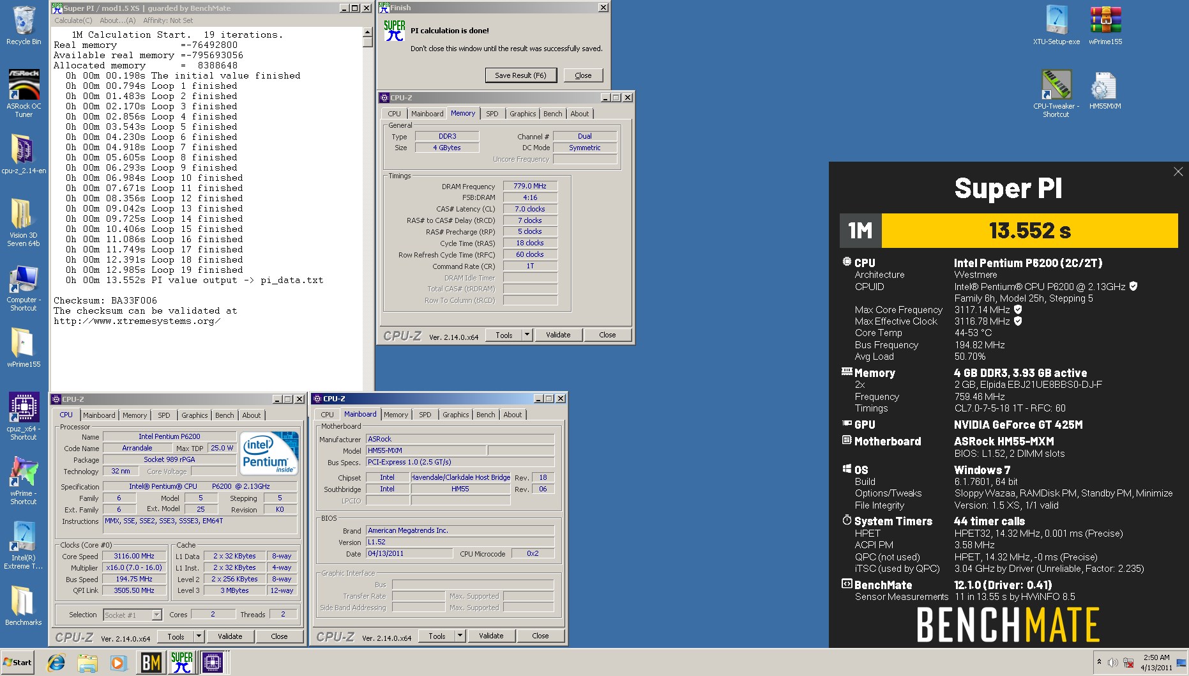Open the wPrime155 folder on left desktop

click(x=24, y=348)
